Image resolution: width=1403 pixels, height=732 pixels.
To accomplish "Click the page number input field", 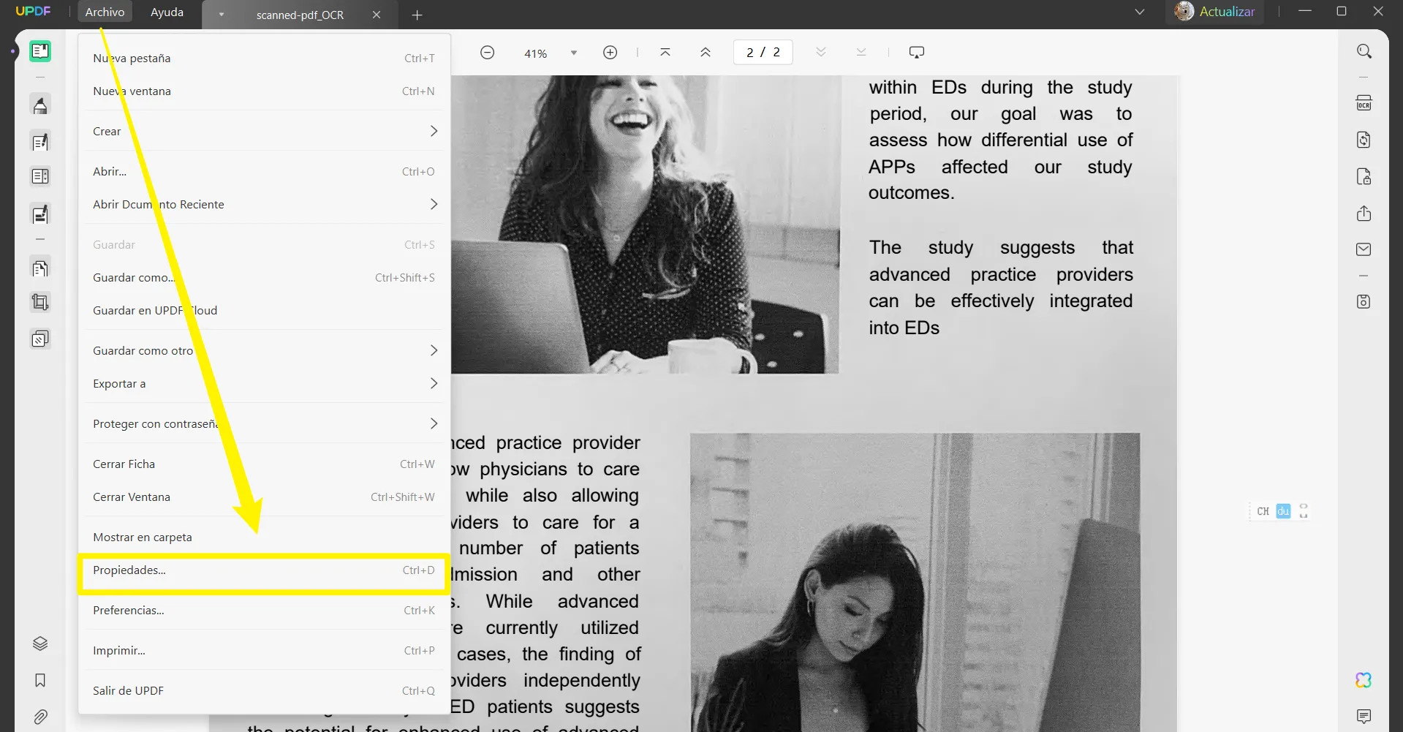I will coord(763,53).
